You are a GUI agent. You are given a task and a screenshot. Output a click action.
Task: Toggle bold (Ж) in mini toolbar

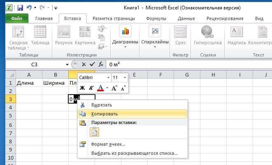pos(82,88)
